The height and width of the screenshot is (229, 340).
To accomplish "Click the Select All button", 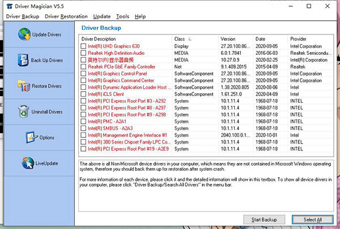I will click(312, 220).
